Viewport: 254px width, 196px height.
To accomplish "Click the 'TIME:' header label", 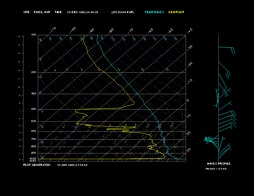I will 59,12.
